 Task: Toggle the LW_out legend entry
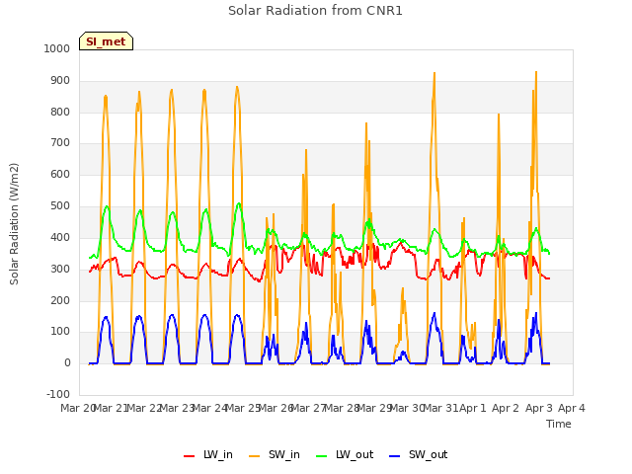345,454
